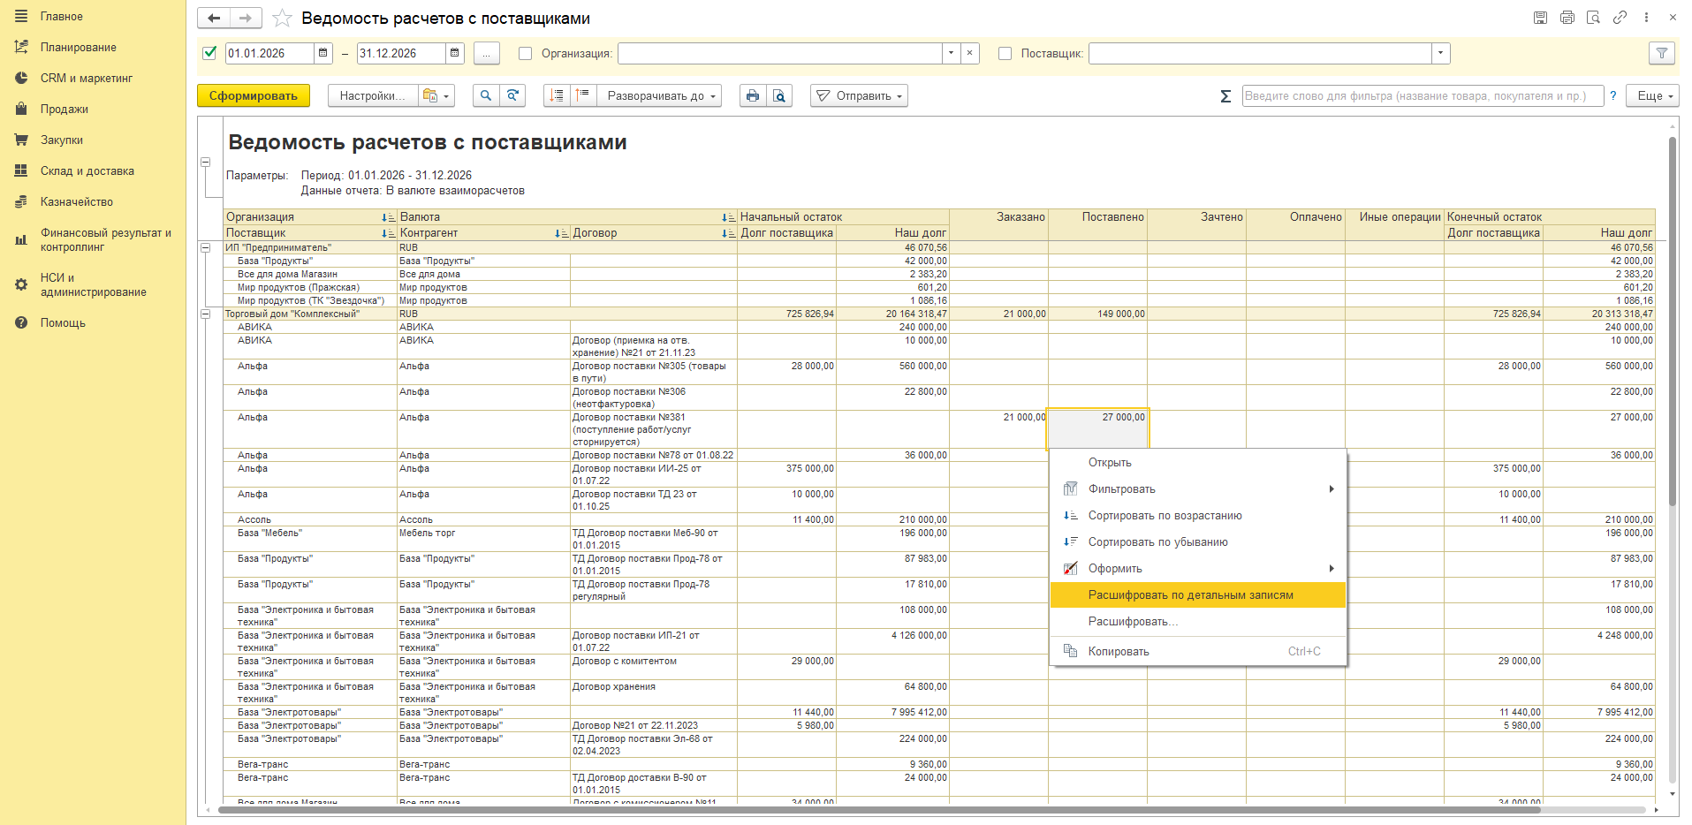The image size is (1692, 825).
Task: Click Копировать in the context menu
Action: click(x=1198, y=652)
